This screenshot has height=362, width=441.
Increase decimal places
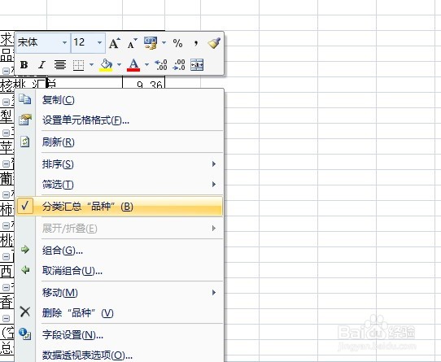tap(161, 65)
